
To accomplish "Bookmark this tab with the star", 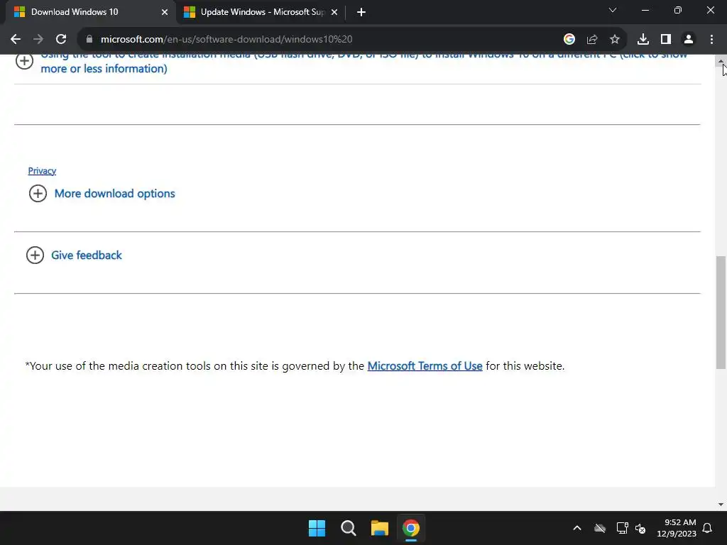I will point(615,40).
